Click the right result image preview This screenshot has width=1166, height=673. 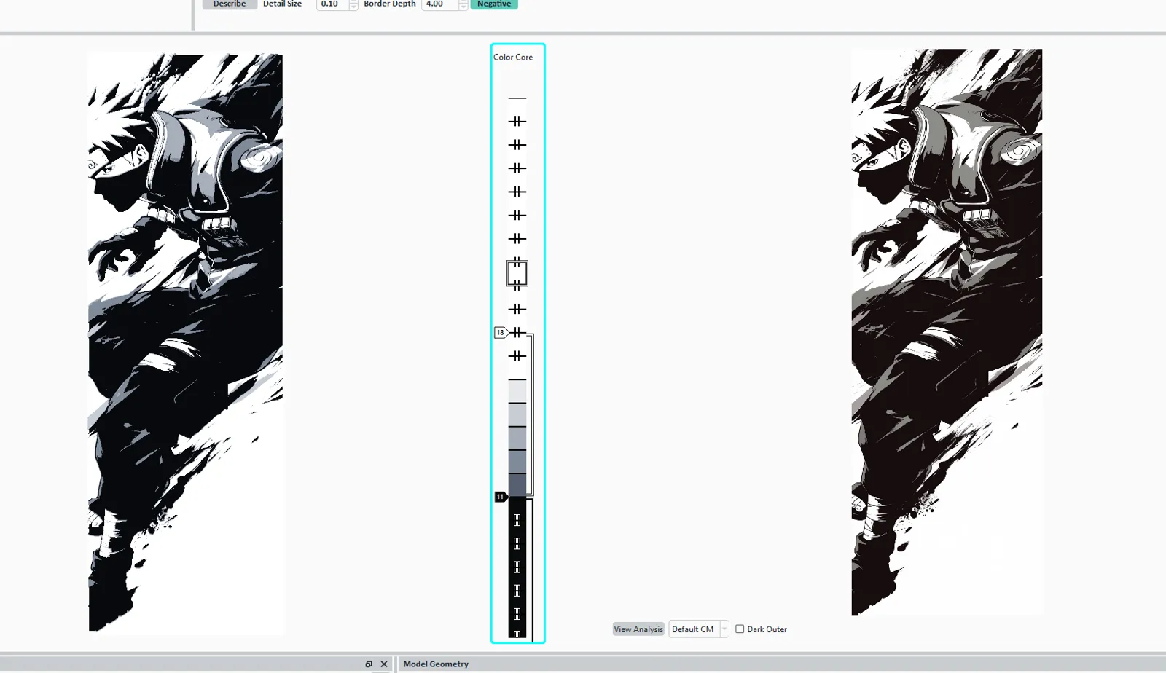[x=947, y=332]
